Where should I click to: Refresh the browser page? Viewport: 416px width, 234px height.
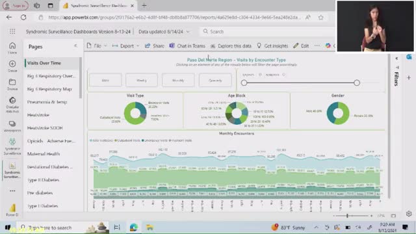(23, 18)
